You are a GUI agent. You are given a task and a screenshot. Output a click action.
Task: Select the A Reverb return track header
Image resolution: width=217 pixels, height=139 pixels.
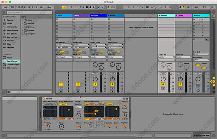click(166, 16)
